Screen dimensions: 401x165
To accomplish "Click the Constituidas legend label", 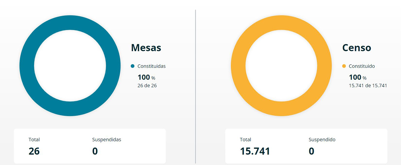I will pyautogui.click(x=151, y=66).
